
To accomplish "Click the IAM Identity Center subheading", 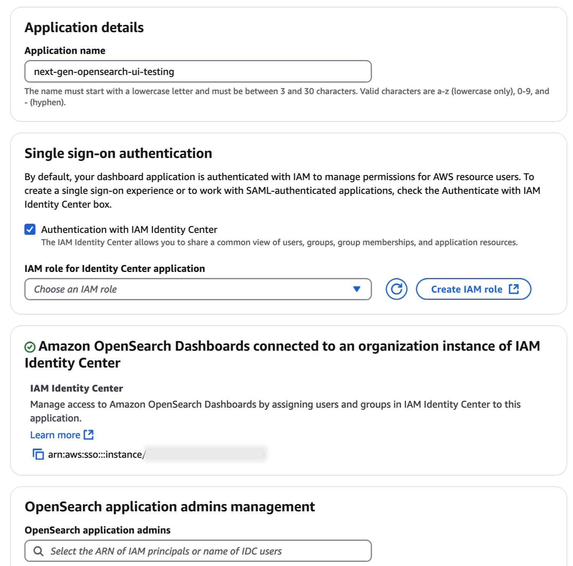I will (x=77, y=388).
